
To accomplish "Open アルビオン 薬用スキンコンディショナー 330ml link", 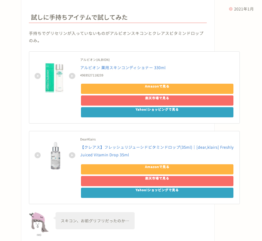I will 123,68.
